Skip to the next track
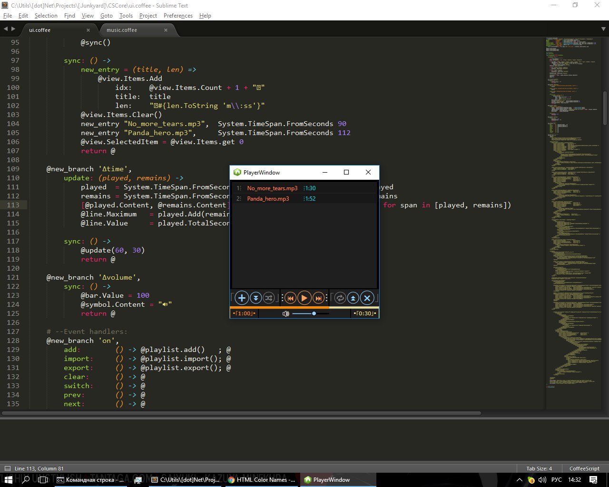609x487 pixels. (319, 298)
